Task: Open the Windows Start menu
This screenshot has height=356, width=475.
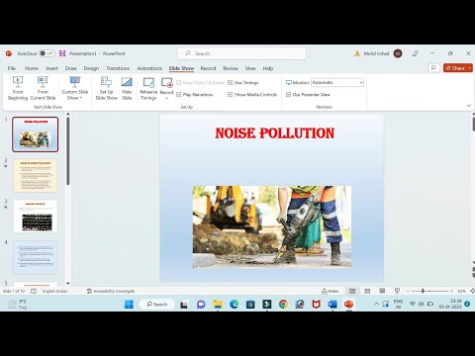Action: (129, 305)
